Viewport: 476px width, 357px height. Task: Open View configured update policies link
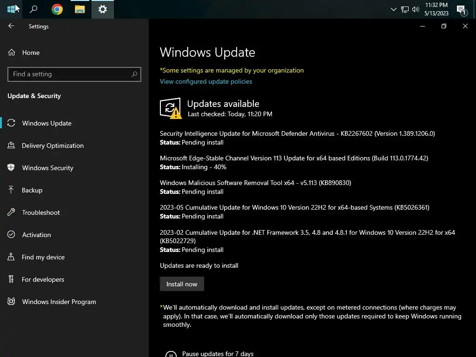point(206,81)
